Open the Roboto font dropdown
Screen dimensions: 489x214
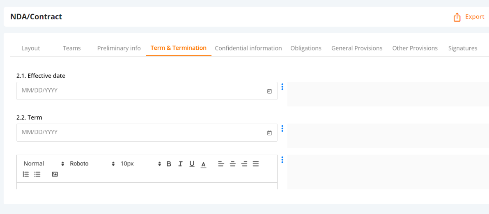(93, 163)
